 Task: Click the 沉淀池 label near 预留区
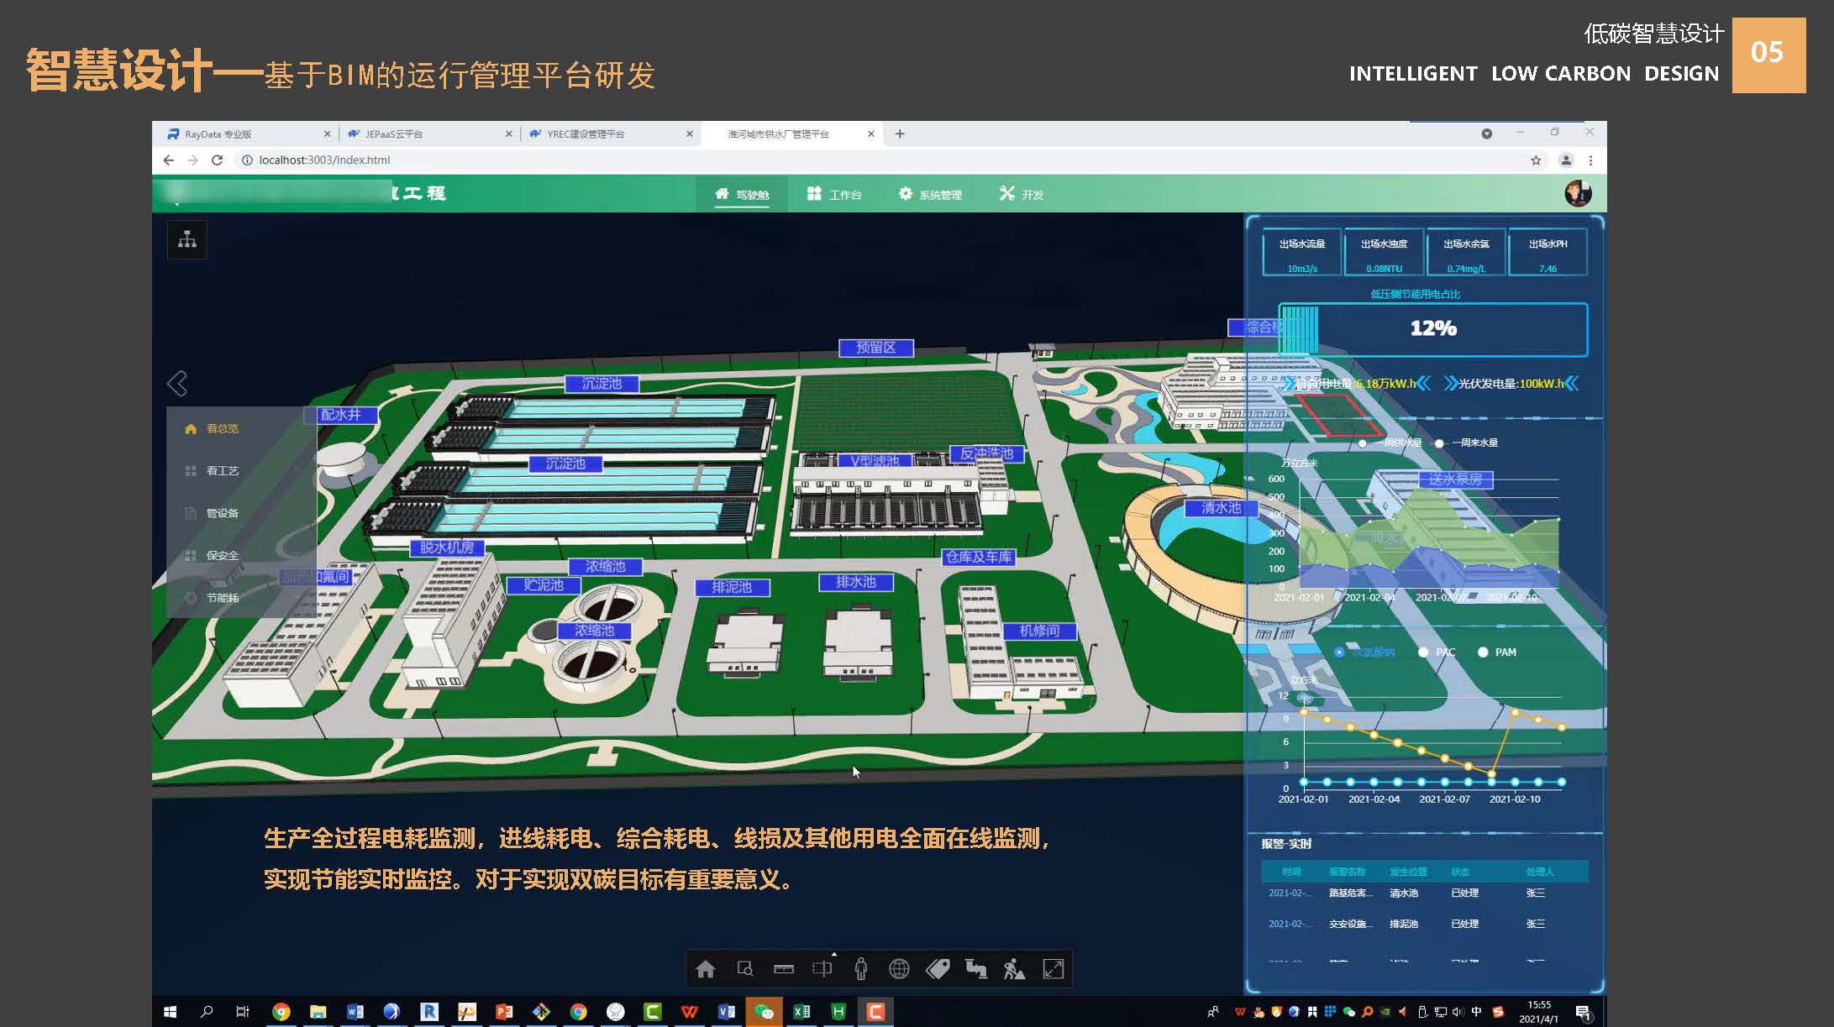click(x=602, y=384)
